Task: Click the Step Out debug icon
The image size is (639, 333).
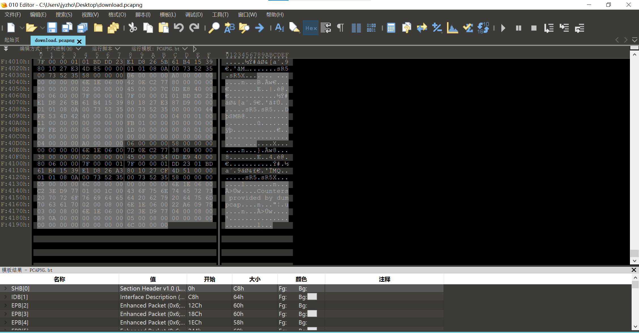Action: (580, 28)
